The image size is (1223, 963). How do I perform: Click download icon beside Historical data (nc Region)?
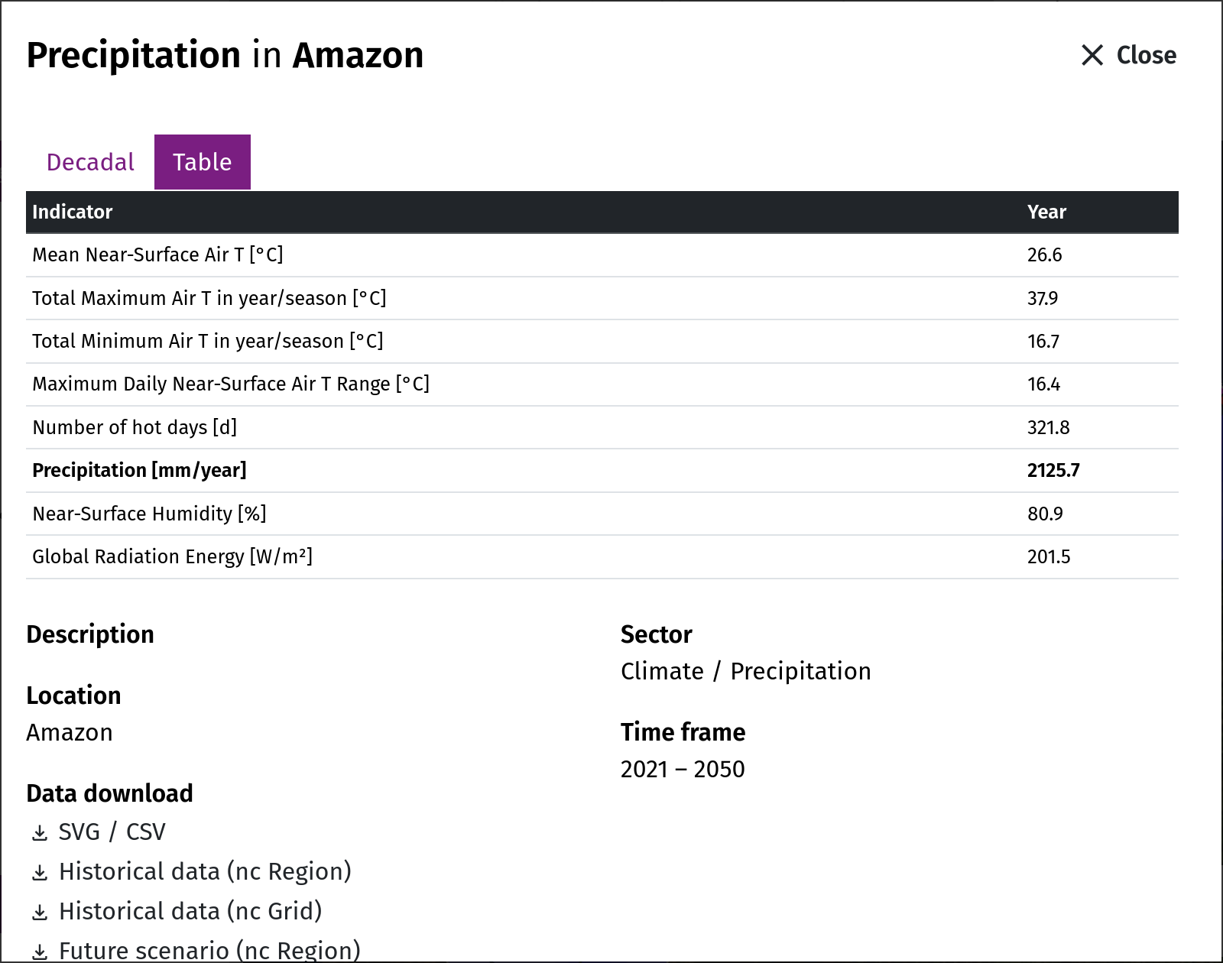click(x=40, y=873)
